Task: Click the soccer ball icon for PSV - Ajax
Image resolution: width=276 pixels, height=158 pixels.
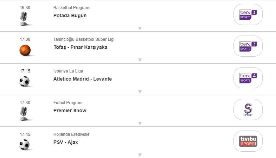Action: pos(25,145)
